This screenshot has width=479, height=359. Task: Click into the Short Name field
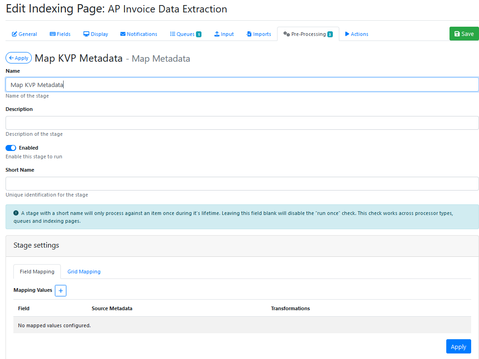pyautogui.click(x=242, y=184)
